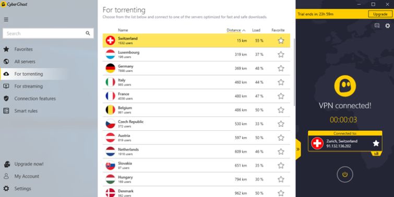Toggle favorite star for France
Image resolution: width=394 pixels, height=197 pixels.
[x=281, y=96]
